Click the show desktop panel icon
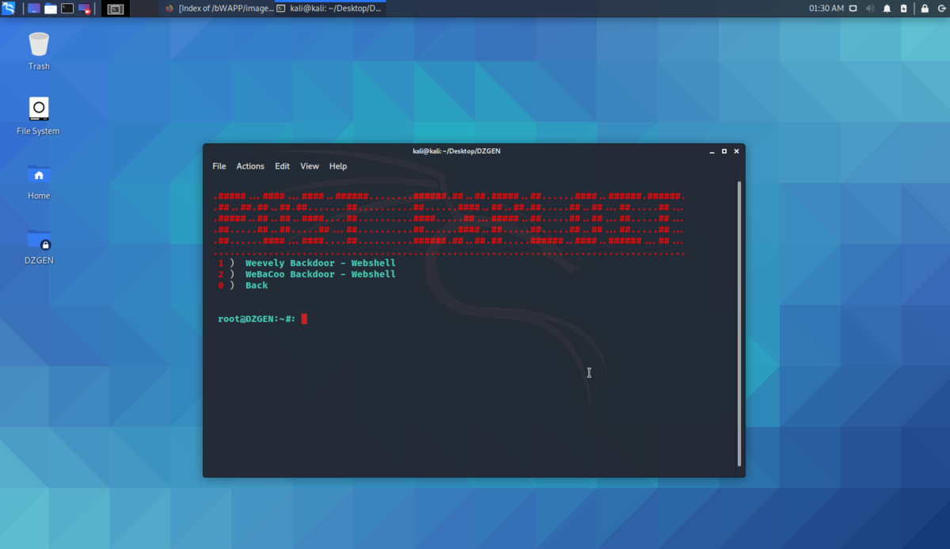The image size is (950, 549). point(34,9)
